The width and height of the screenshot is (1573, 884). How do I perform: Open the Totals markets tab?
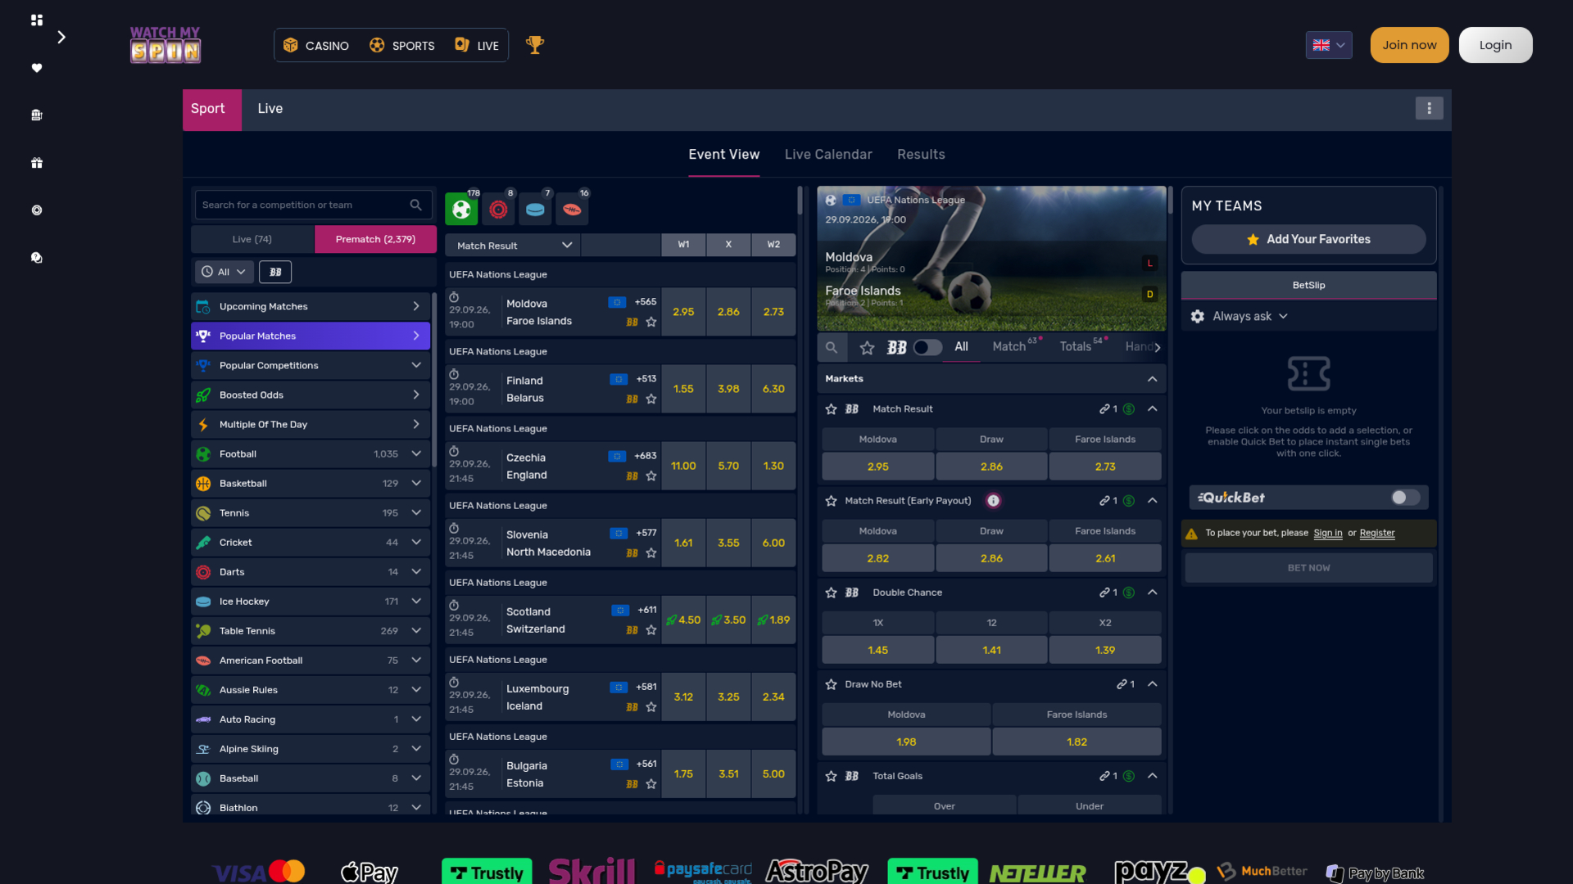[1076, 347]
